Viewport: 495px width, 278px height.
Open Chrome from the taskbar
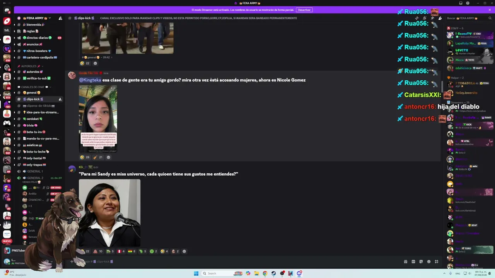tap(265, 273)
